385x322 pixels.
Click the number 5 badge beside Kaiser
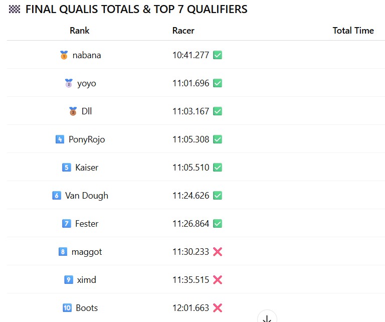pyautogui.click(x=67, y=168)
